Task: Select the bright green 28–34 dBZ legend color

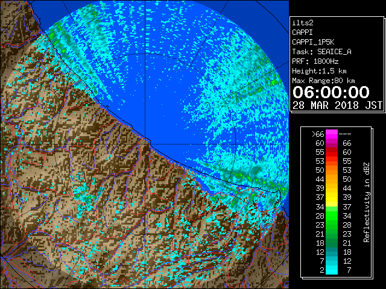Action: pos(332,216)
